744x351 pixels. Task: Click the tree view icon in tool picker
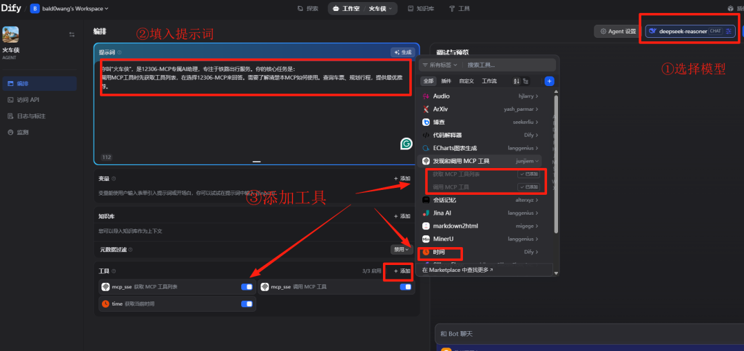pyautogui.click(x=525, y=81)
